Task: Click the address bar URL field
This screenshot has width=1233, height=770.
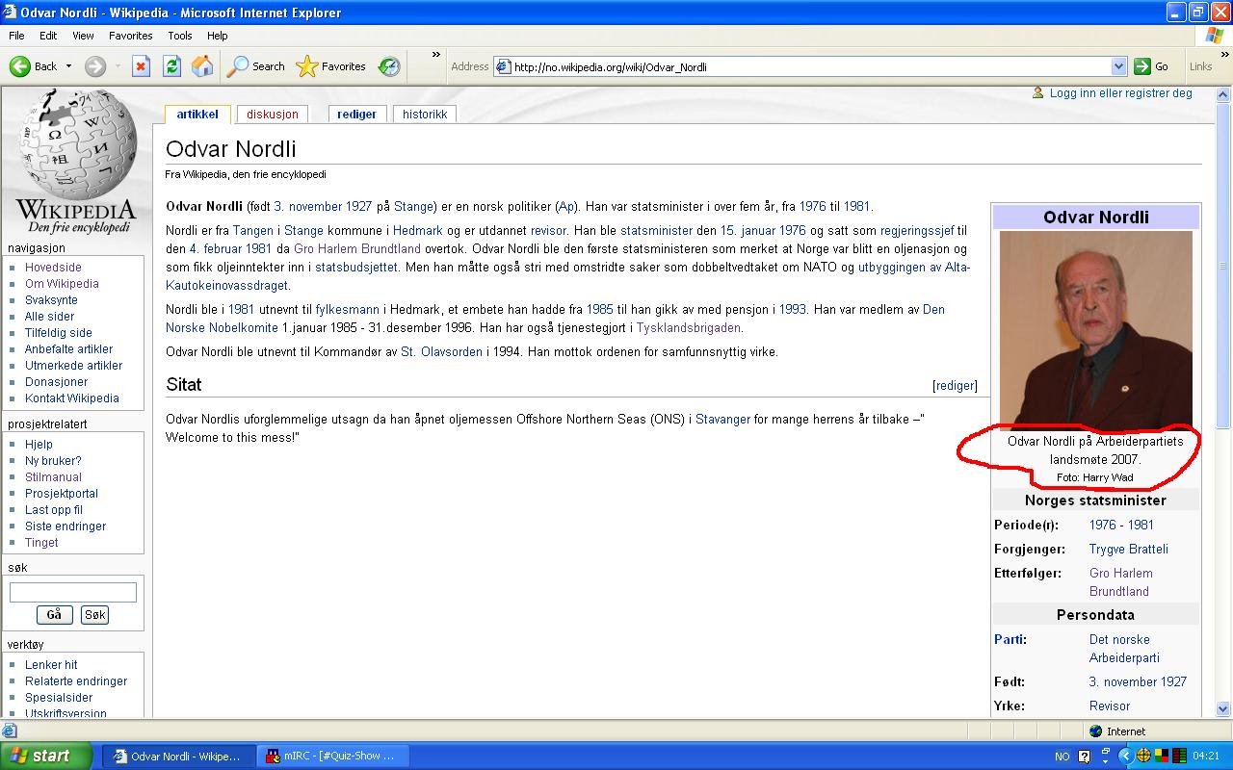Action: [811, 66]
